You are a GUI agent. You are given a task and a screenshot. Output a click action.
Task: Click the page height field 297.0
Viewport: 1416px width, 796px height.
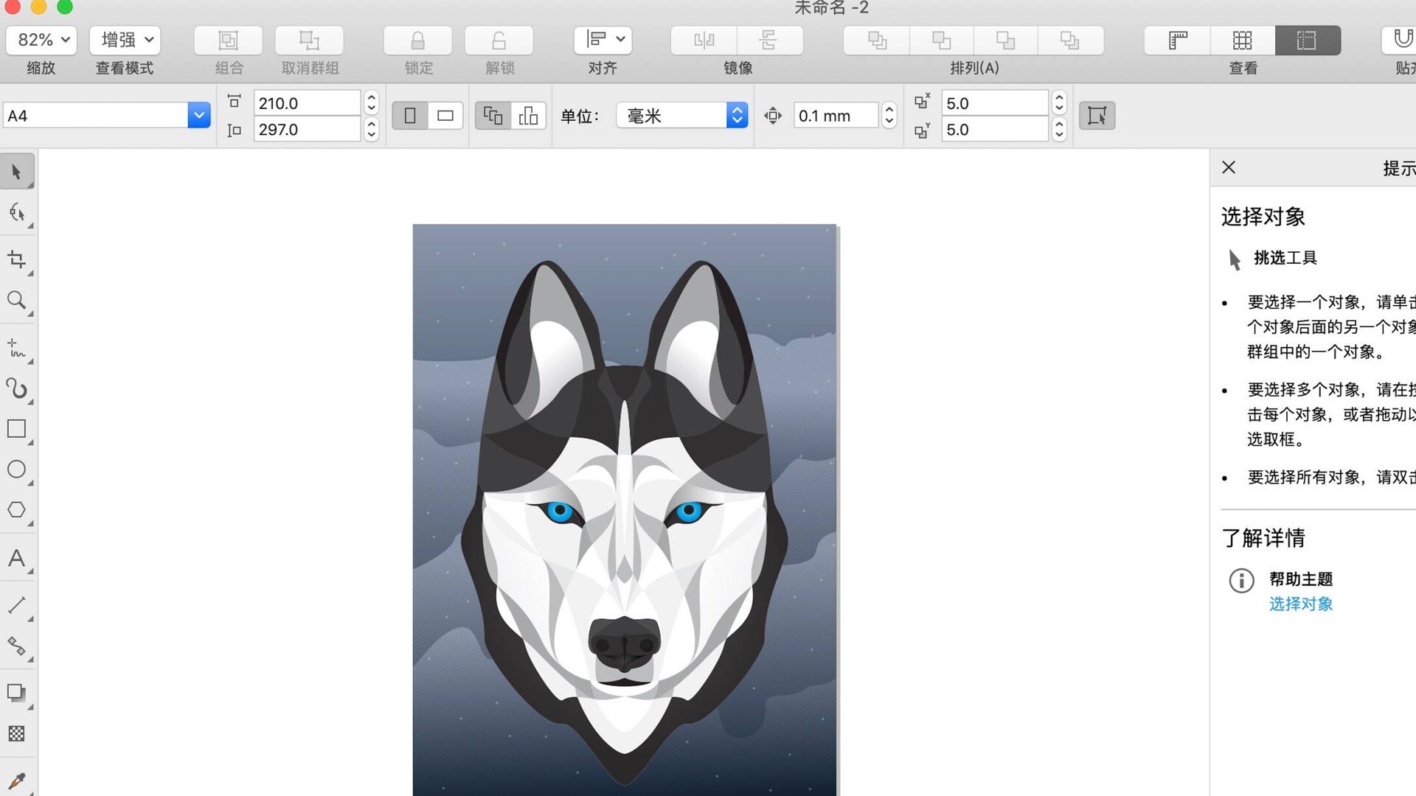pyautogui.click(x=307, y=130)
